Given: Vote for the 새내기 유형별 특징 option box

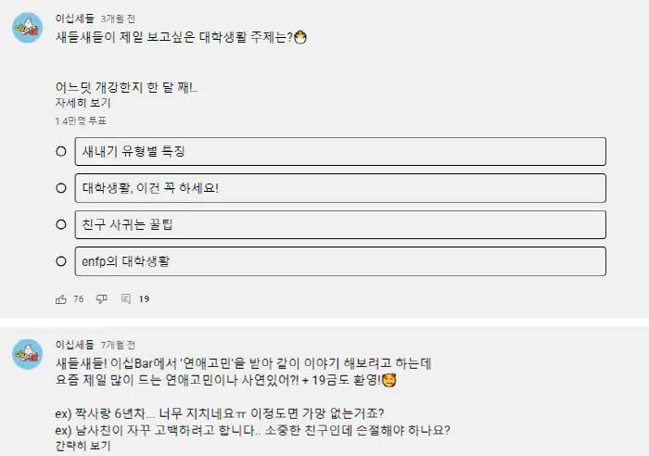Looking at the screenshot, I should (x=340, y=151).
